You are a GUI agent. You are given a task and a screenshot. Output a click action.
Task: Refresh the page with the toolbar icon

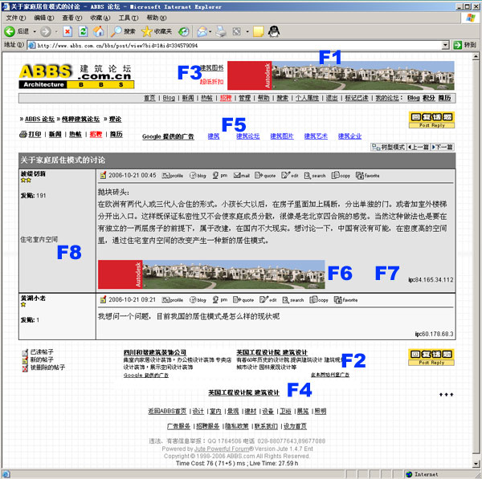pyautogui.click(x=83, y=31)
